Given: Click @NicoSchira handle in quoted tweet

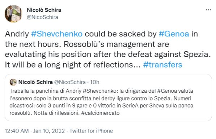Looking at the screenshot, I should [x=70, y=82].
